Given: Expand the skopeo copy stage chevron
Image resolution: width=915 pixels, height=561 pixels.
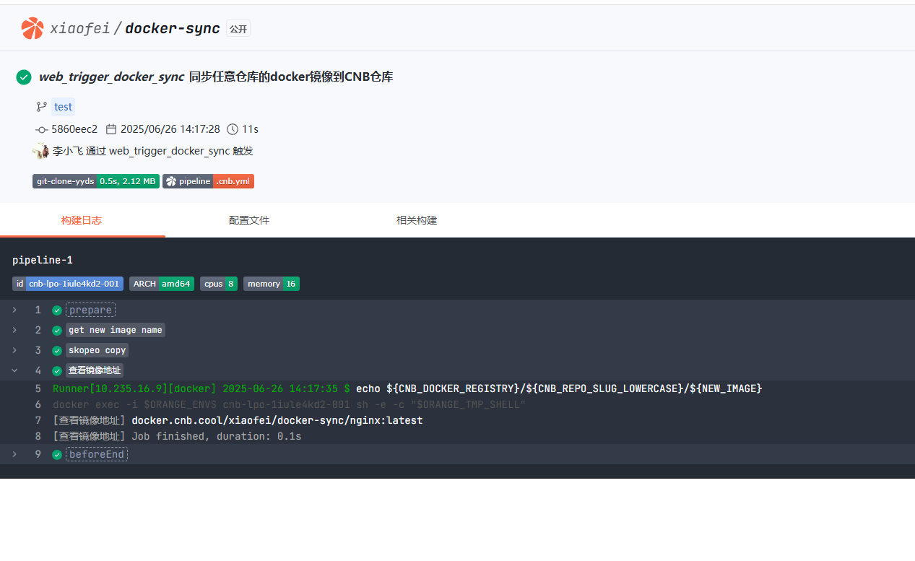Looking at the screenshot, I should [x=14, y=350].
